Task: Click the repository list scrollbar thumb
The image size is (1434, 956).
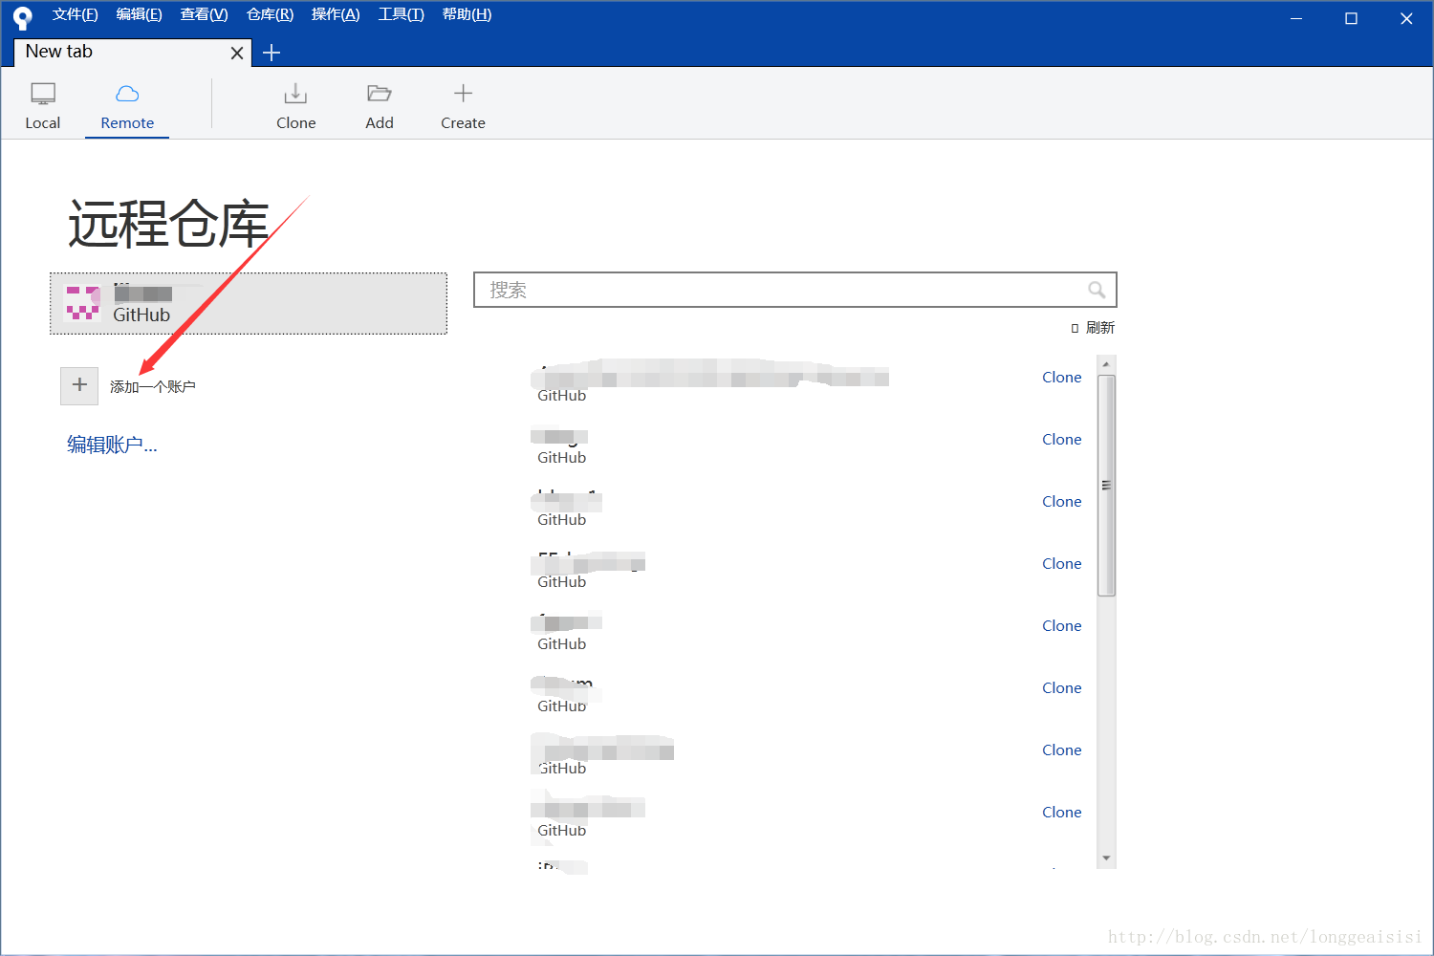Action: pyautogui.click(x=1106, y=486)
